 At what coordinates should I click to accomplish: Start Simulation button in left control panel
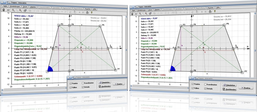click(x=104, y=82)
